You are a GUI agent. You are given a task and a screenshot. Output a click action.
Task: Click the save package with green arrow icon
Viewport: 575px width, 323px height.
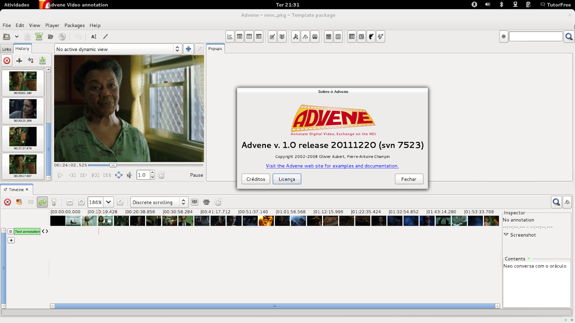(x=39, y=37)
